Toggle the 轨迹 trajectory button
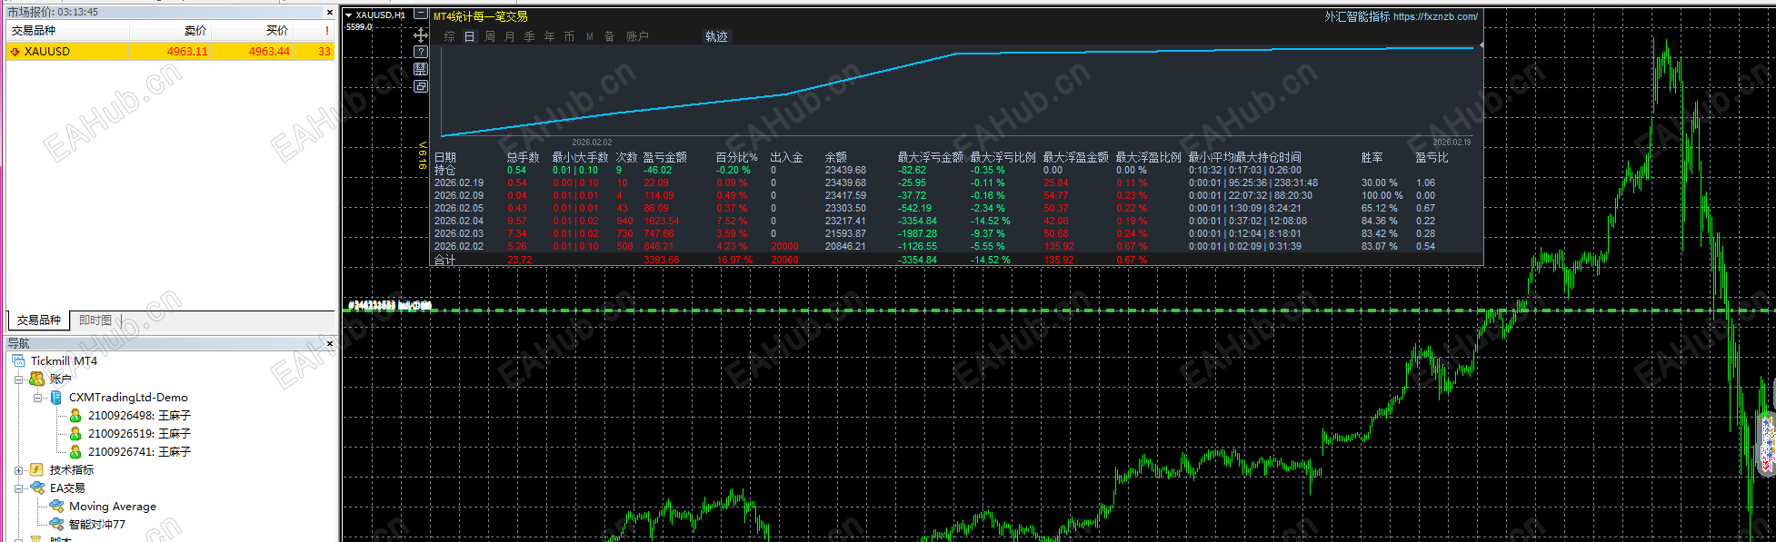Viewport: 1776px width, 542px height. pyautogui.click(x=717, y=36)
